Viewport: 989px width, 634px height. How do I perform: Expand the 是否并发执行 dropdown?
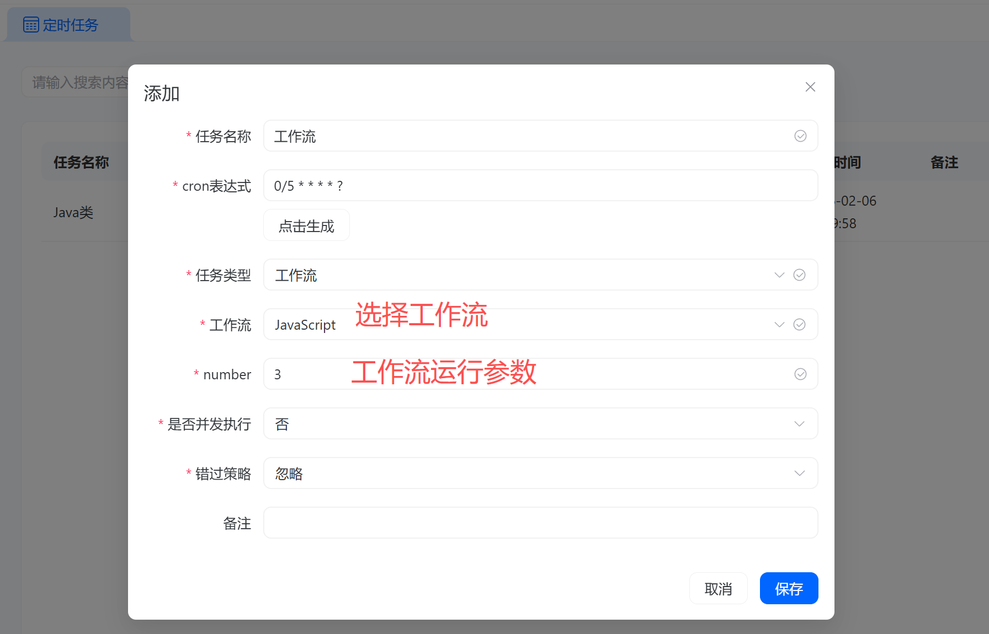click(799, 423)
